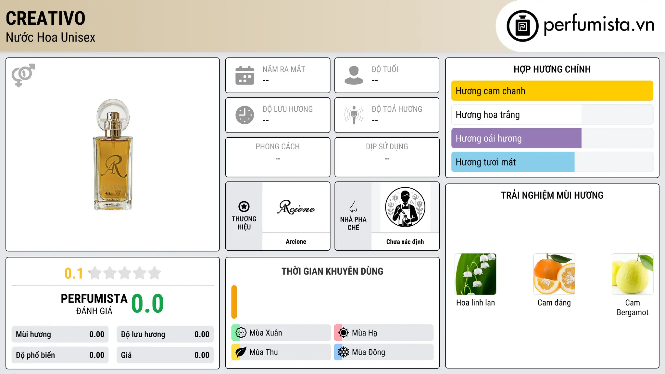
Task: Click the Nước Hoa Unisex subtitle
Action: tap(51, 37)
